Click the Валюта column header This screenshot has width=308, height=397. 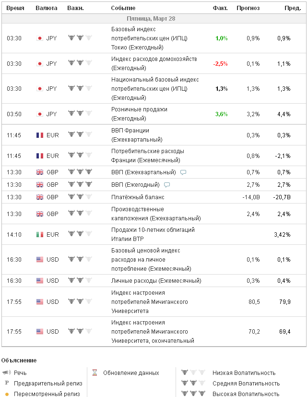click(x=47, y=8)
